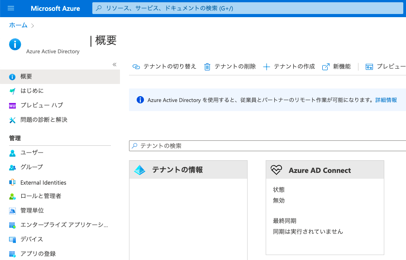Open External Identities in sidebar
Screen dimensions: 406x260
60,182
